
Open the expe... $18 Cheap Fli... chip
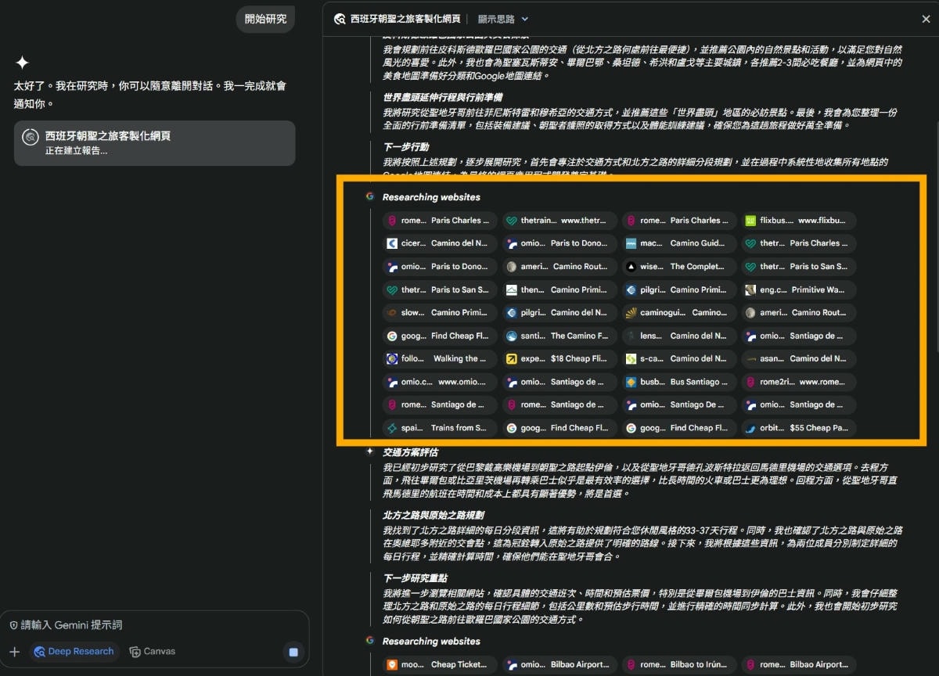[559, 359]
